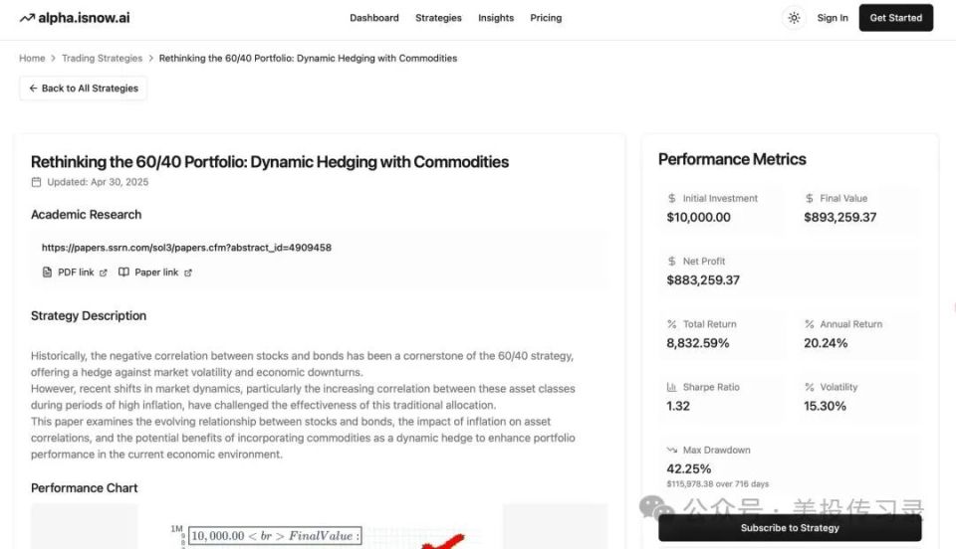This screenshot has width=956, height=549.
Task: Click the $883,259.37 net profit value
Action: (703, 280)
